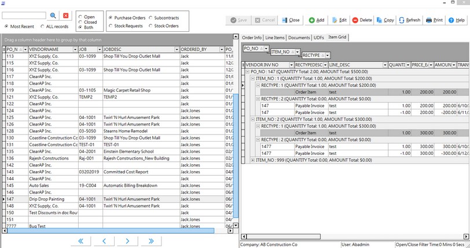Click the left grid horizontal scrollbar
Screen dimensions: 470x248
(111, 231)
